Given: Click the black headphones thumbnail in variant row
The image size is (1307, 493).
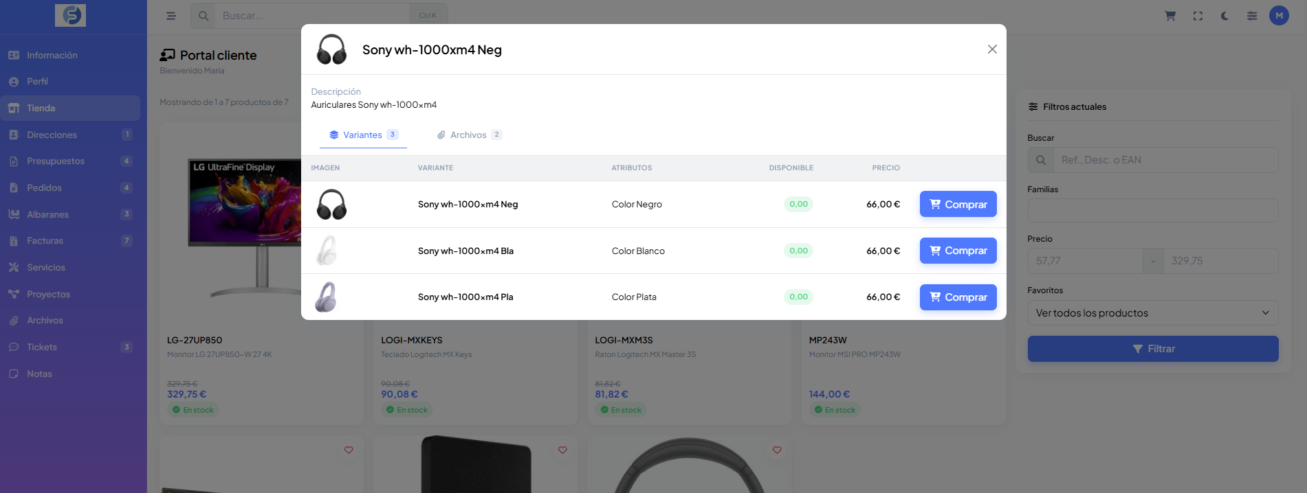Looking at the screenshot, I should tap(331, 205).
